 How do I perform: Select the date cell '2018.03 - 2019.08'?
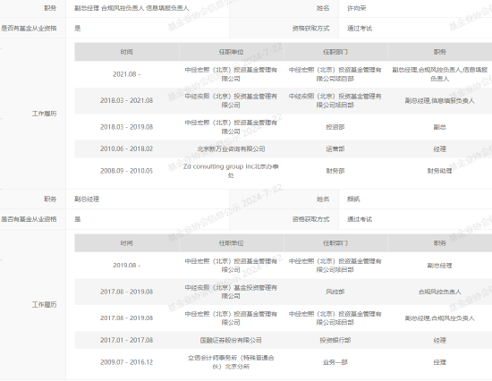pos(126,127)
